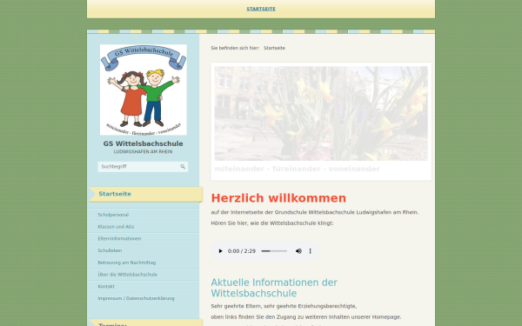Click the audio progress slider
522x326 pixels.
274,251
